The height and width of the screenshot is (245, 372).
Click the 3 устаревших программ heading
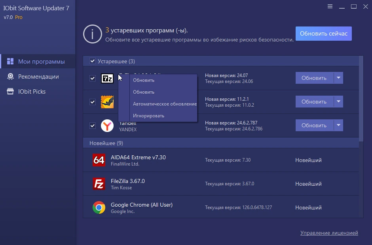point(146,30)
